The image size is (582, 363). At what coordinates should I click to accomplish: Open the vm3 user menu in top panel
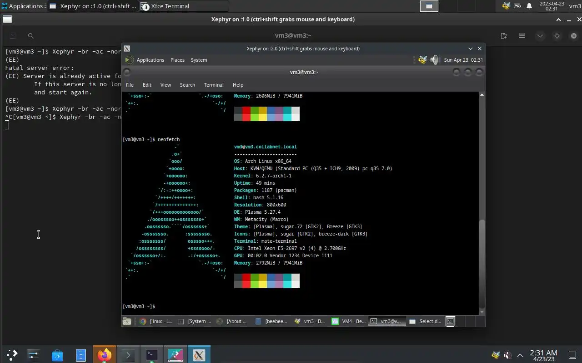pyautogui.click(x=575, y=6)
